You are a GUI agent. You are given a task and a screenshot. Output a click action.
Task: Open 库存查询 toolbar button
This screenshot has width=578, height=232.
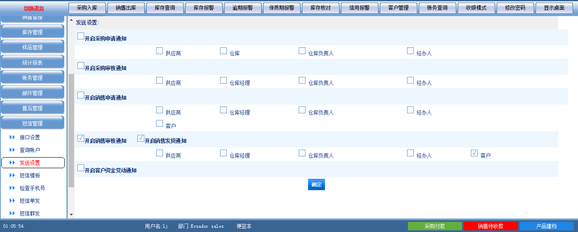[x=165, y=8]
